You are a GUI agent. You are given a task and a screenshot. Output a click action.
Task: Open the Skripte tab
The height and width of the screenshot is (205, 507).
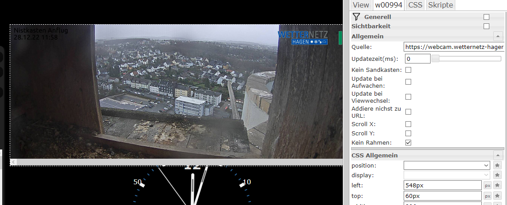[x=441, y=5]
